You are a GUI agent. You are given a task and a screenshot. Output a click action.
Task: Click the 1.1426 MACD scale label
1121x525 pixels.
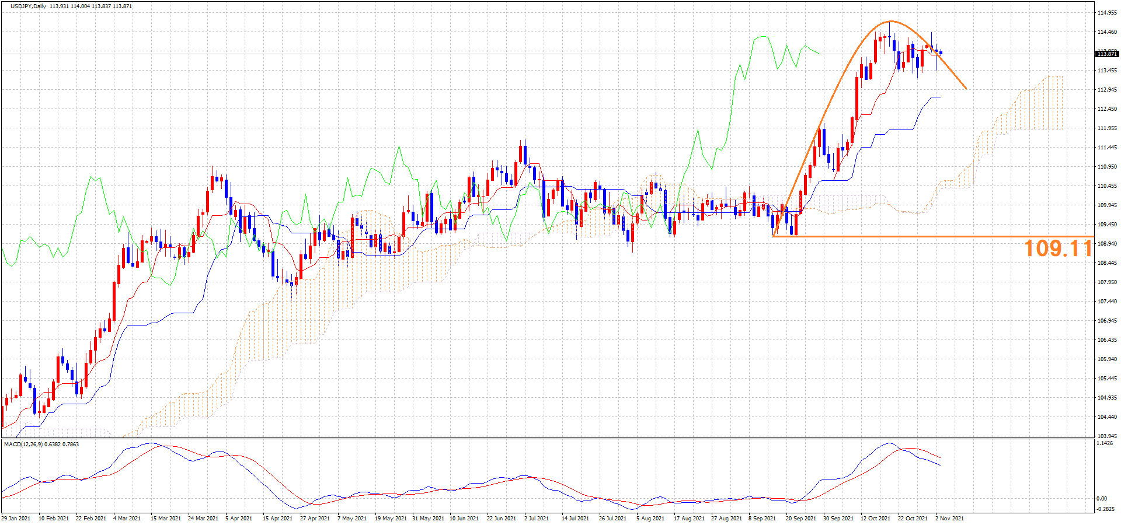[x=1105, y=443]
